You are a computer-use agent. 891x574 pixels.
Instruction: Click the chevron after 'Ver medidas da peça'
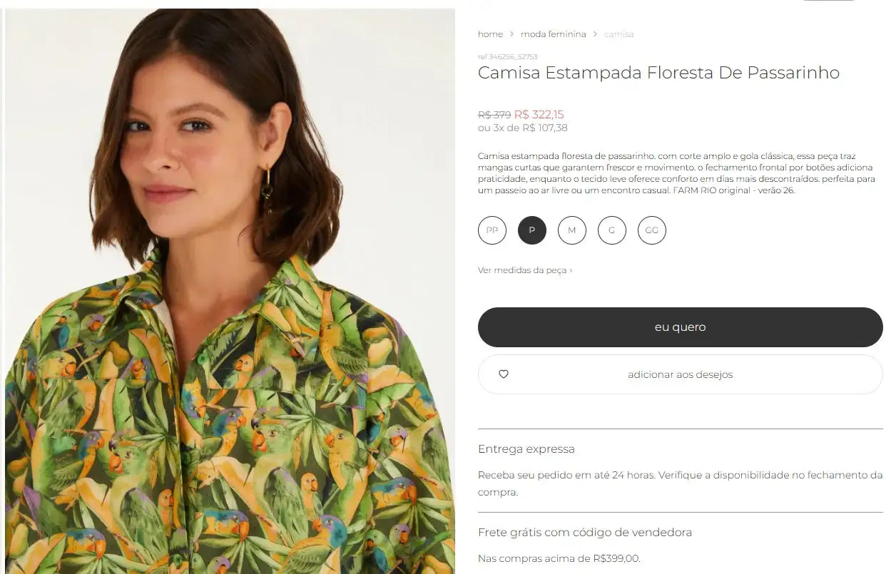point(573,270)
